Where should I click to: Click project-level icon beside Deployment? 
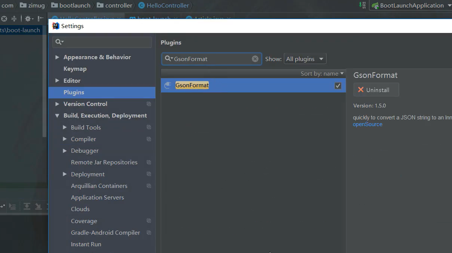(x=149, y=174)
